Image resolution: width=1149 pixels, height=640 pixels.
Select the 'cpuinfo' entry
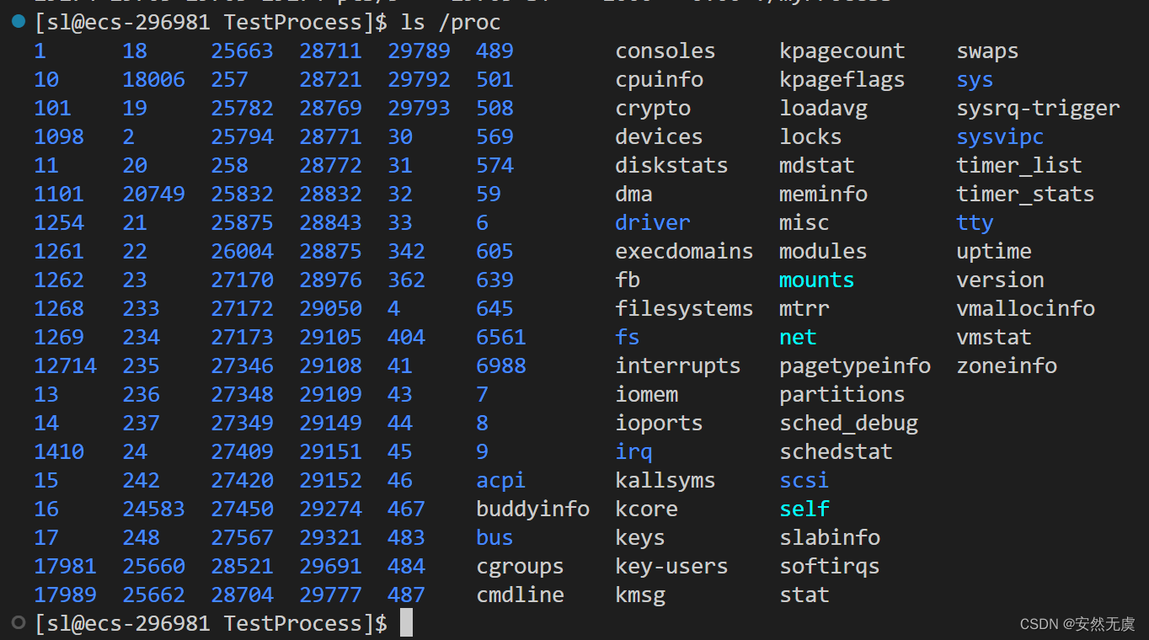coord(660,79)
